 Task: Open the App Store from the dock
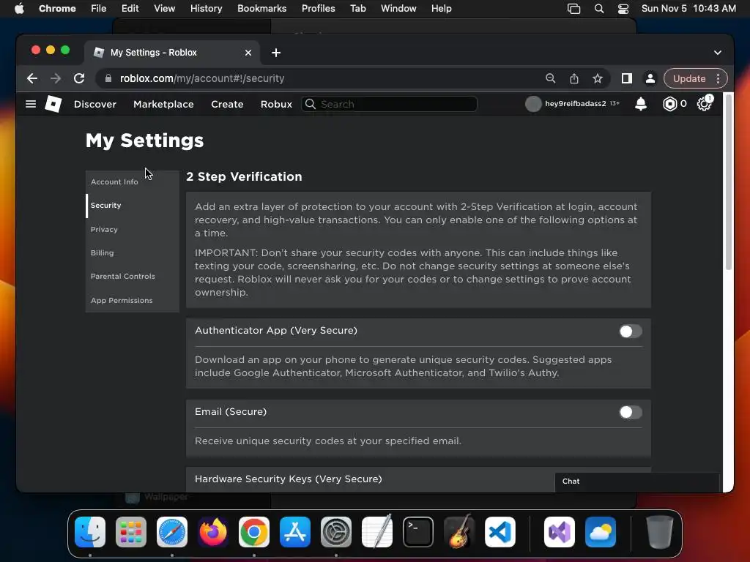pos(295,532)
